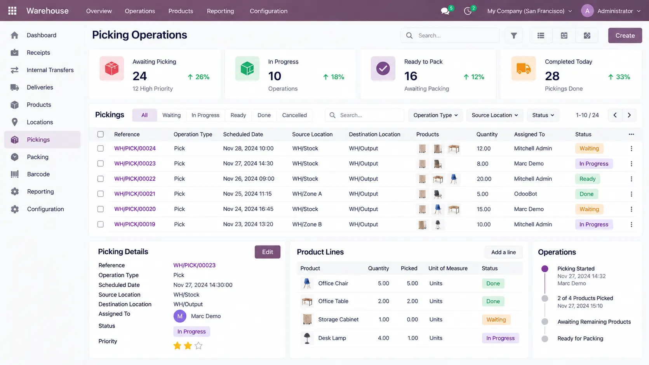Click Edit in Picking Details
649x365 pixels.
pos(268,252)
